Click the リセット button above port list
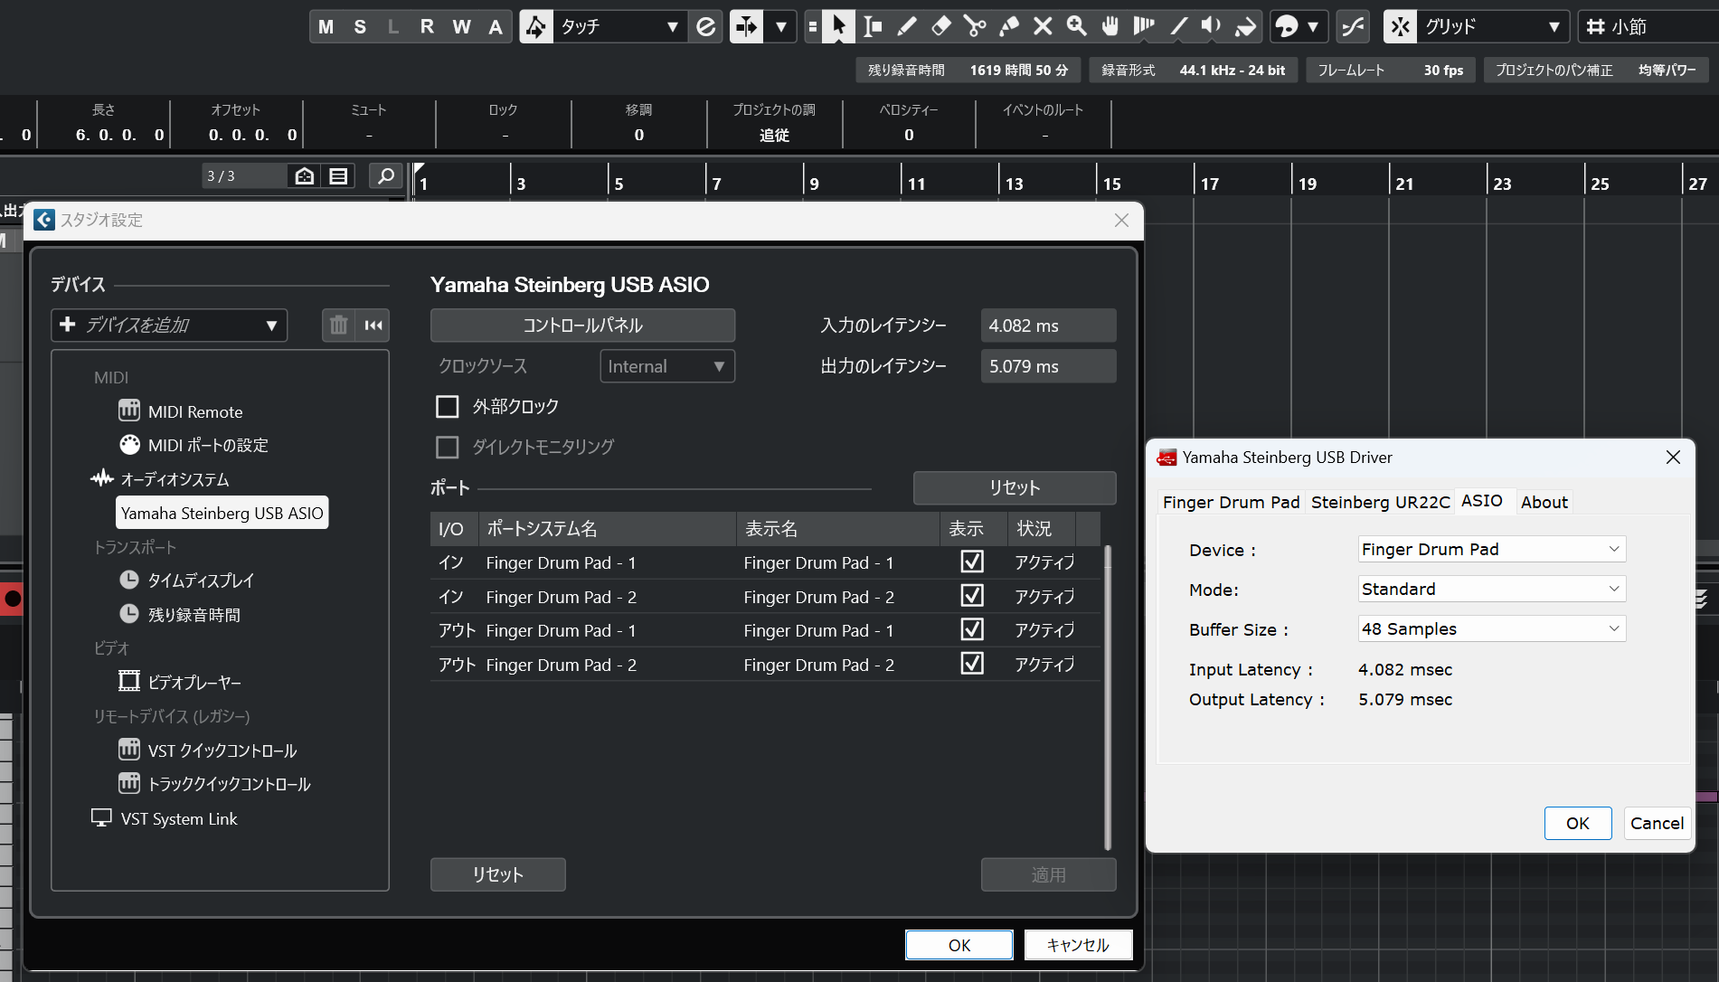1719x982 pixels. pyautogui.click(x=1015, y=487)
